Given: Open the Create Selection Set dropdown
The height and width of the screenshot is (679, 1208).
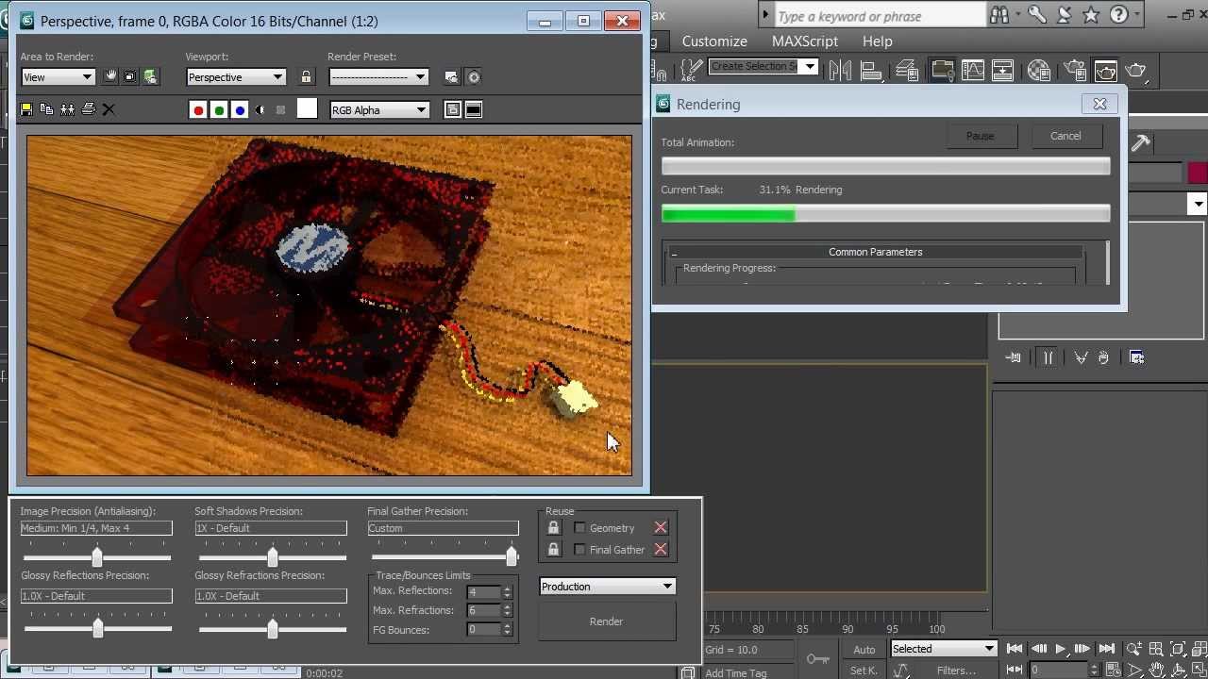Looking at the screenshot, I should (x=763, y=67).
